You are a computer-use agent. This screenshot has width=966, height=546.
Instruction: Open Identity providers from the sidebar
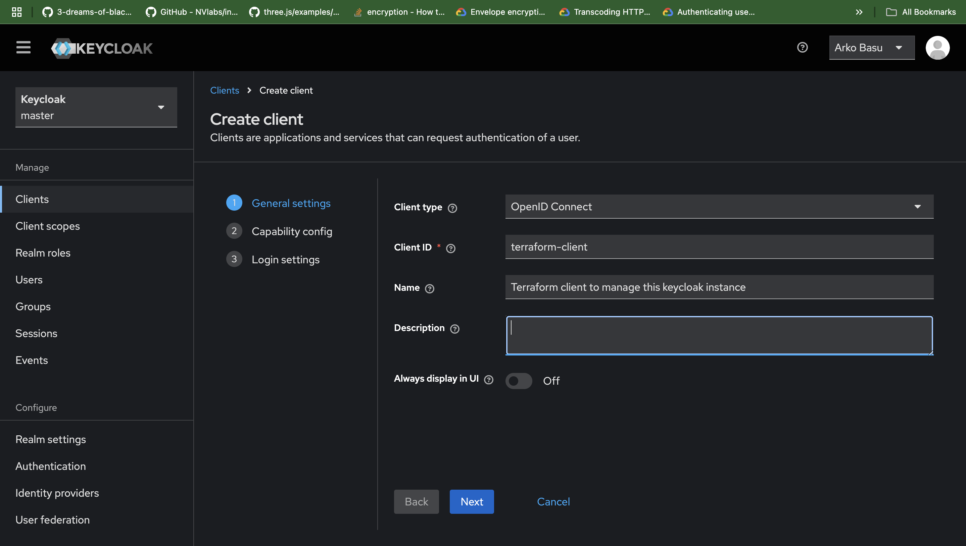tap(57, 493)
